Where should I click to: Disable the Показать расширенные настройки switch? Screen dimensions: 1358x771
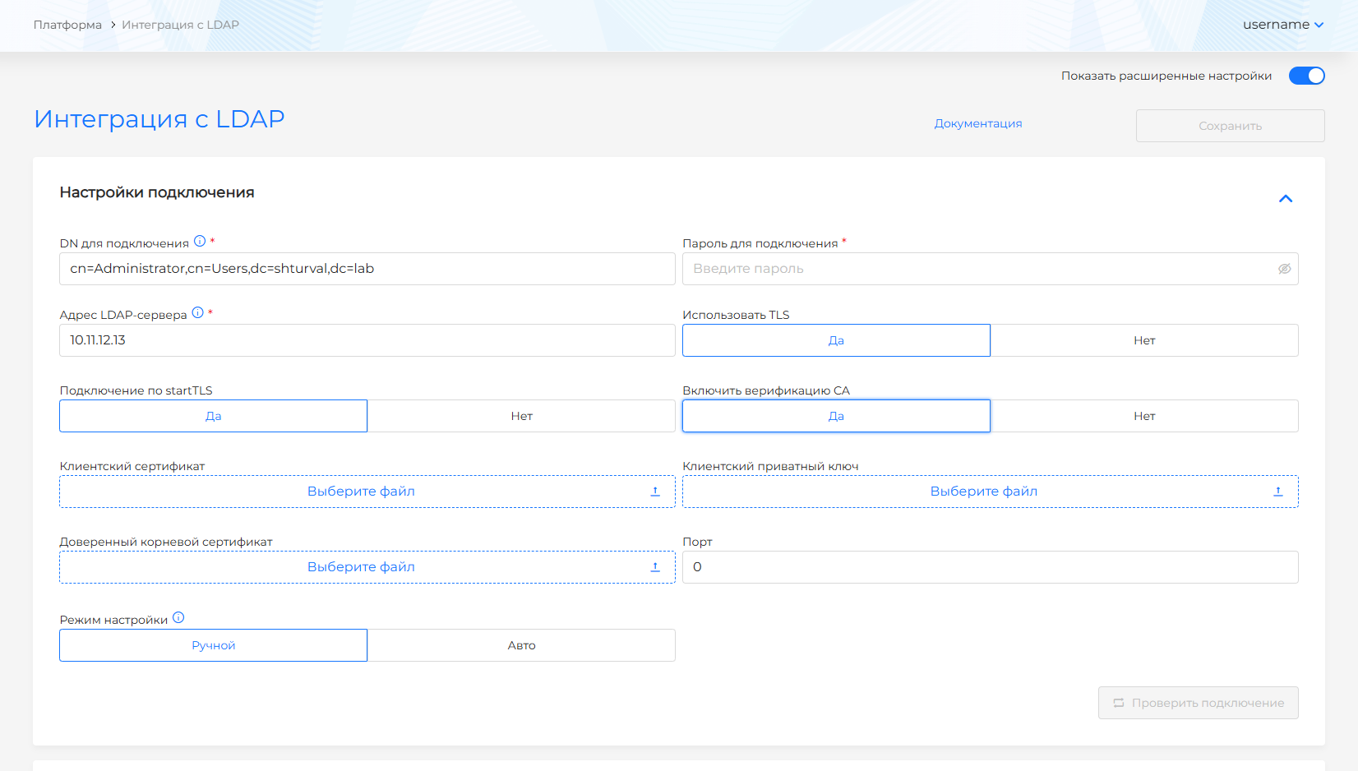[1306, 76]
